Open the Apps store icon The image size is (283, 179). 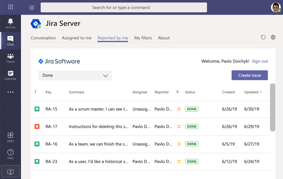point(10,137)
